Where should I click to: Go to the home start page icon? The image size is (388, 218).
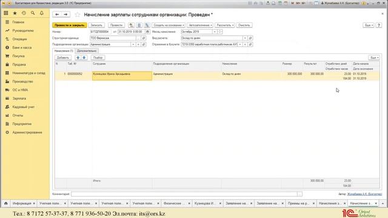(5, 203)
